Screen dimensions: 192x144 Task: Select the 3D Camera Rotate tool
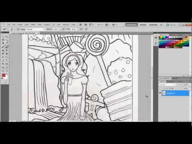tap(6, 67)
